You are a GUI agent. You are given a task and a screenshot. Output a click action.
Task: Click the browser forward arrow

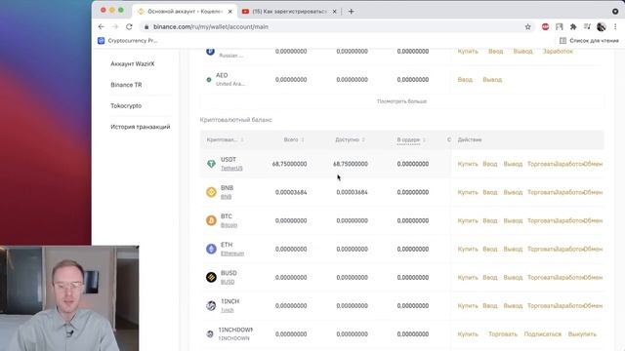pos(115,26)
